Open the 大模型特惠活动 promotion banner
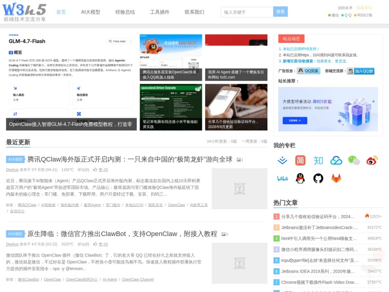 coord(328,109)
